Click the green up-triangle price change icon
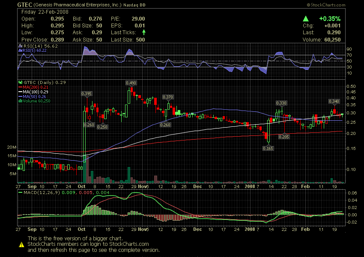Screen dimensions: 364x257 click(x=306, y=19)
